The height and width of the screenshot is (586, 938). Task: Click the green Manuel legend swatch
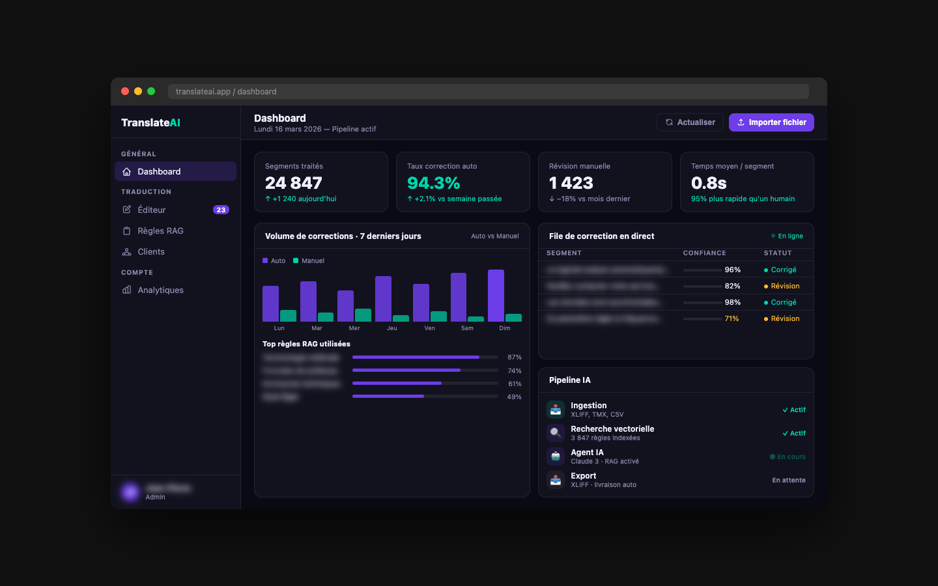click(296, 260)
